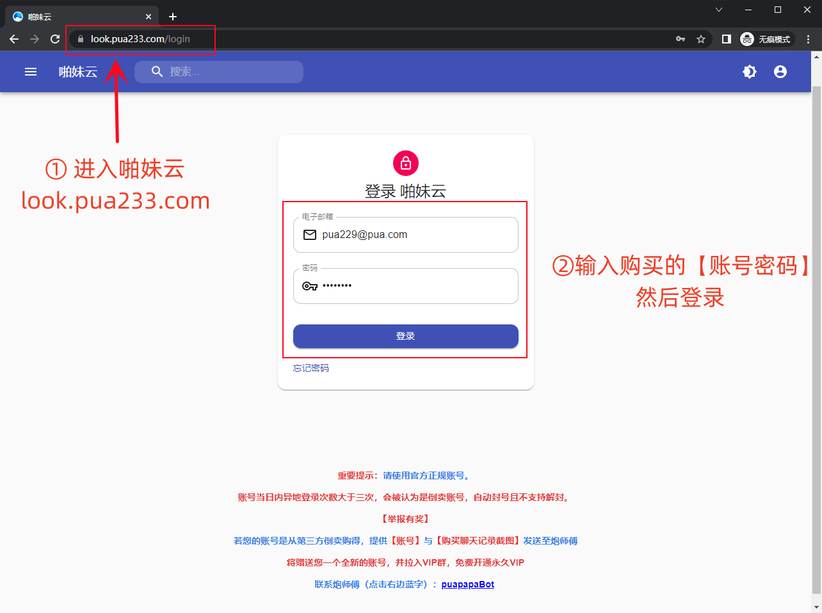Click the page's vertical scrollbar
The height and width of the screenshot is (613, 822).
(816, 320)
